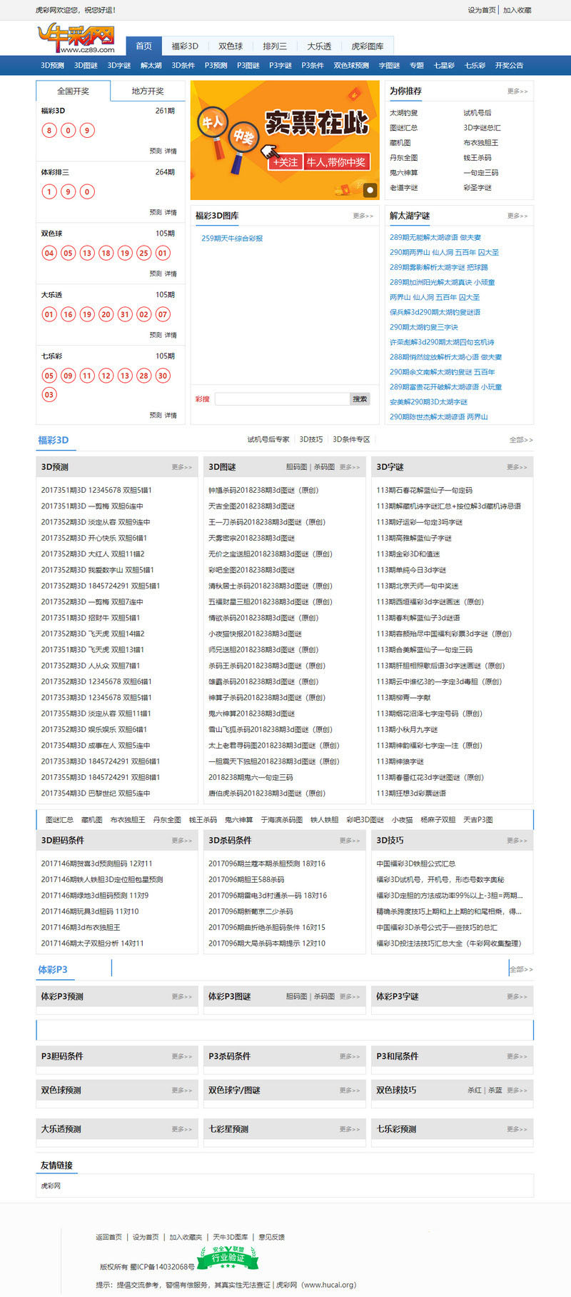
Task: Open 试机号后专家 in the 福彩3D header
Action: 268,440
